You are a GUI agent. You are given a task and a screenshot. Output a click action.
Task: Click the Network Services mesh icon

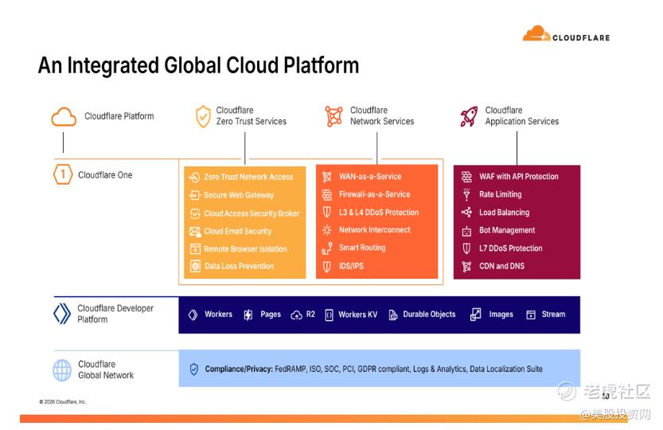click(x=334, y=116)
